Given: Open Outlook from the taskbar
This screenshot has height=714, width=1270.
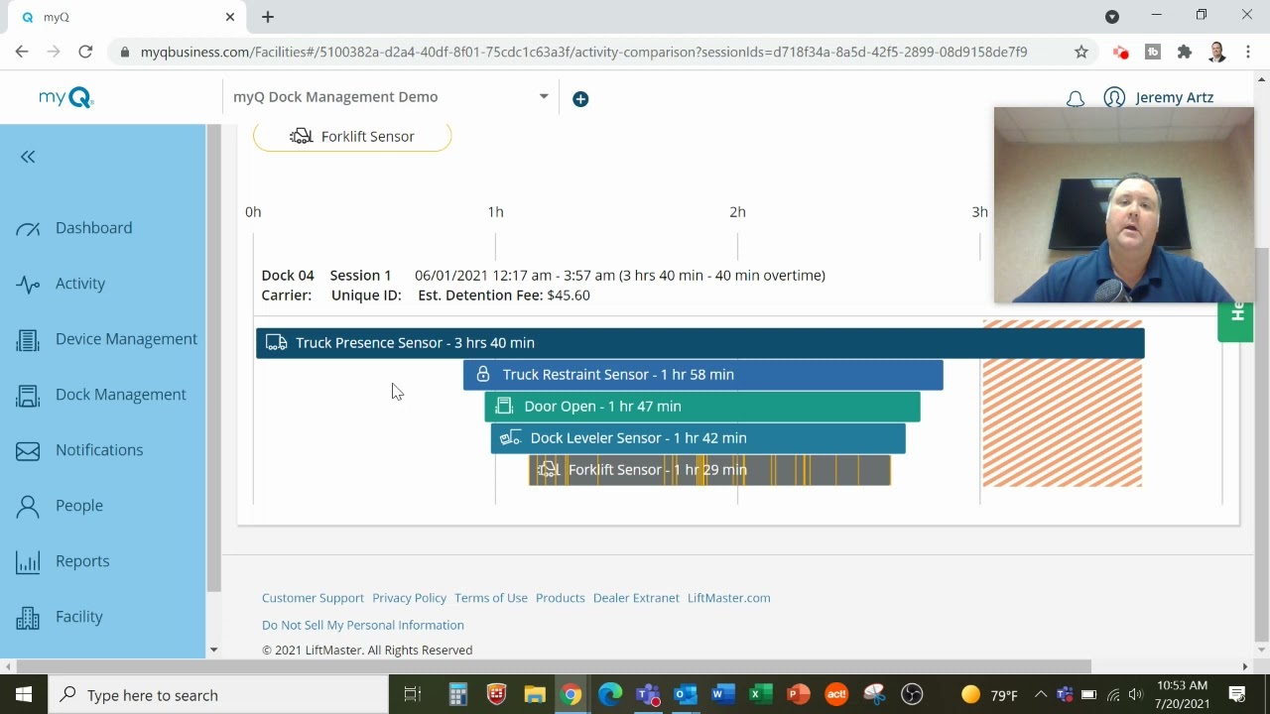Looking at the screenshot, I should [x=686, y=695].
